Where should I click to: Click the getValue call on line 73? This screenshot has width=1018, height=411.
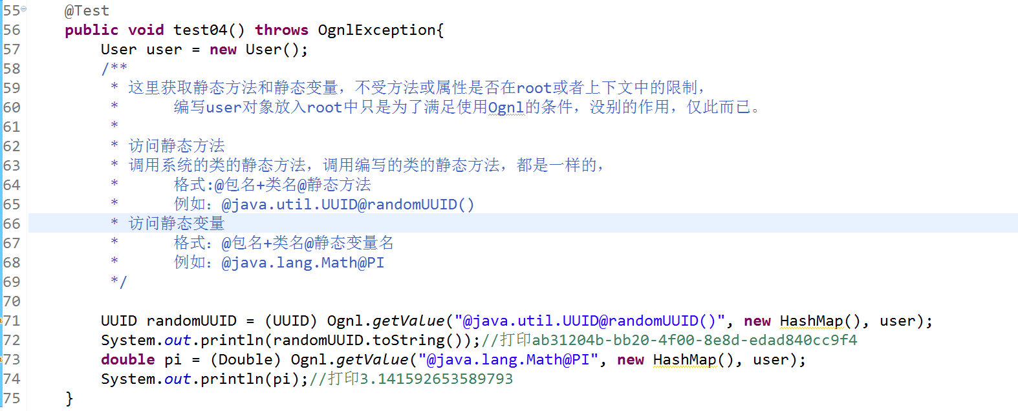tap(373, 360)
